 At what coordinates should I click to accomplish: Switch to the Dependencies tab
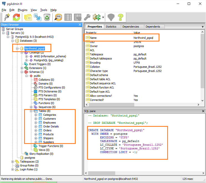click(131, 27)
